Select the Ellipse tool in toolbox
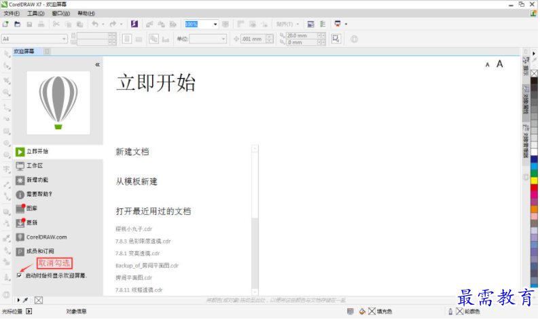The width and height of the screenshot is (540, 319). click(7, 144)
